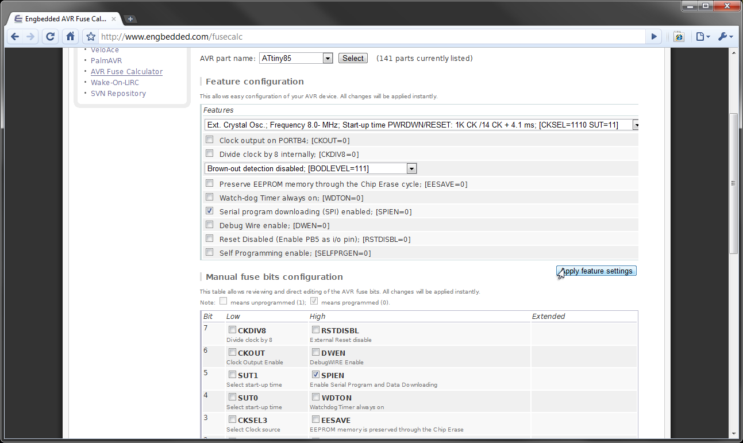Click the browser Forward arrow button

(x=31, y=37)
